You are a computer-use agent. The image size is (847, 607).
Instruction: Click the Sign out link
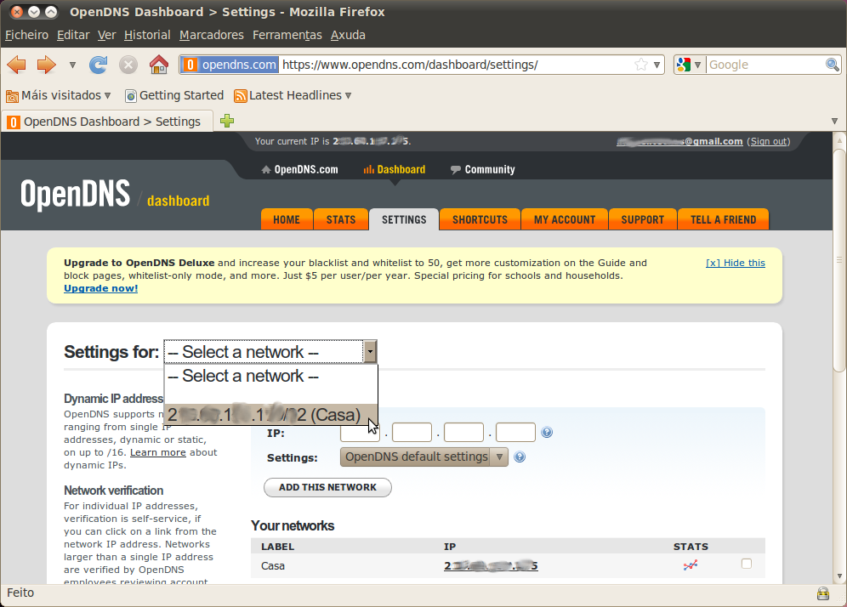[770, 141]
